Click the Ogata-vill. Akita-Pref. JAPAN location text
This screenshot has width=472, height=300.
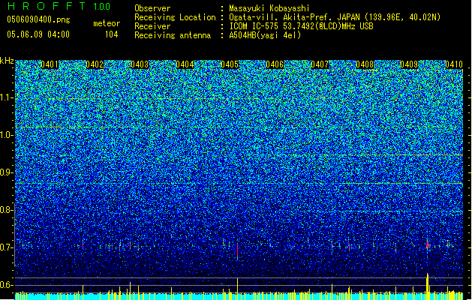[x=335, y=17]
